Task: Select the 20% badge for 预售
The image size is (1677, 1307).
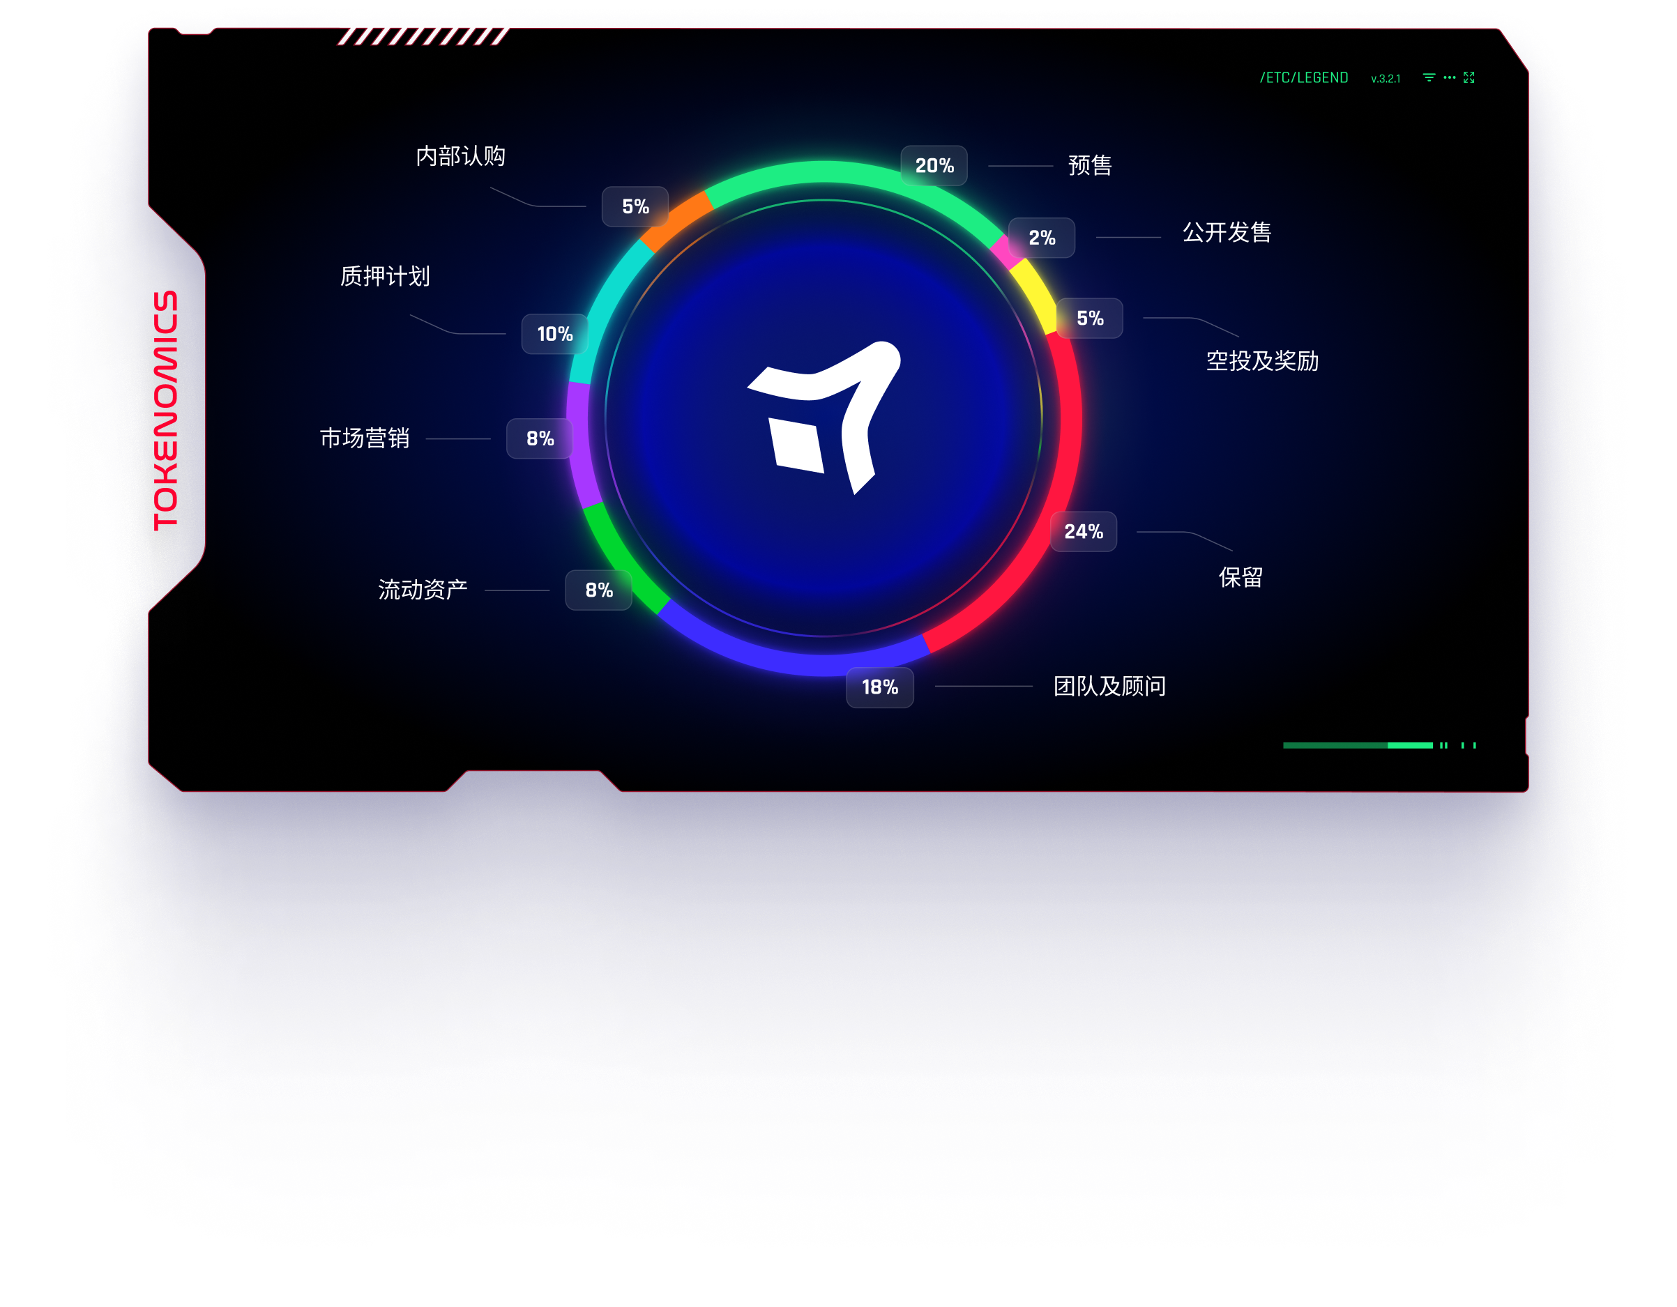Action: pyautogui.click(x=934, y=166)
